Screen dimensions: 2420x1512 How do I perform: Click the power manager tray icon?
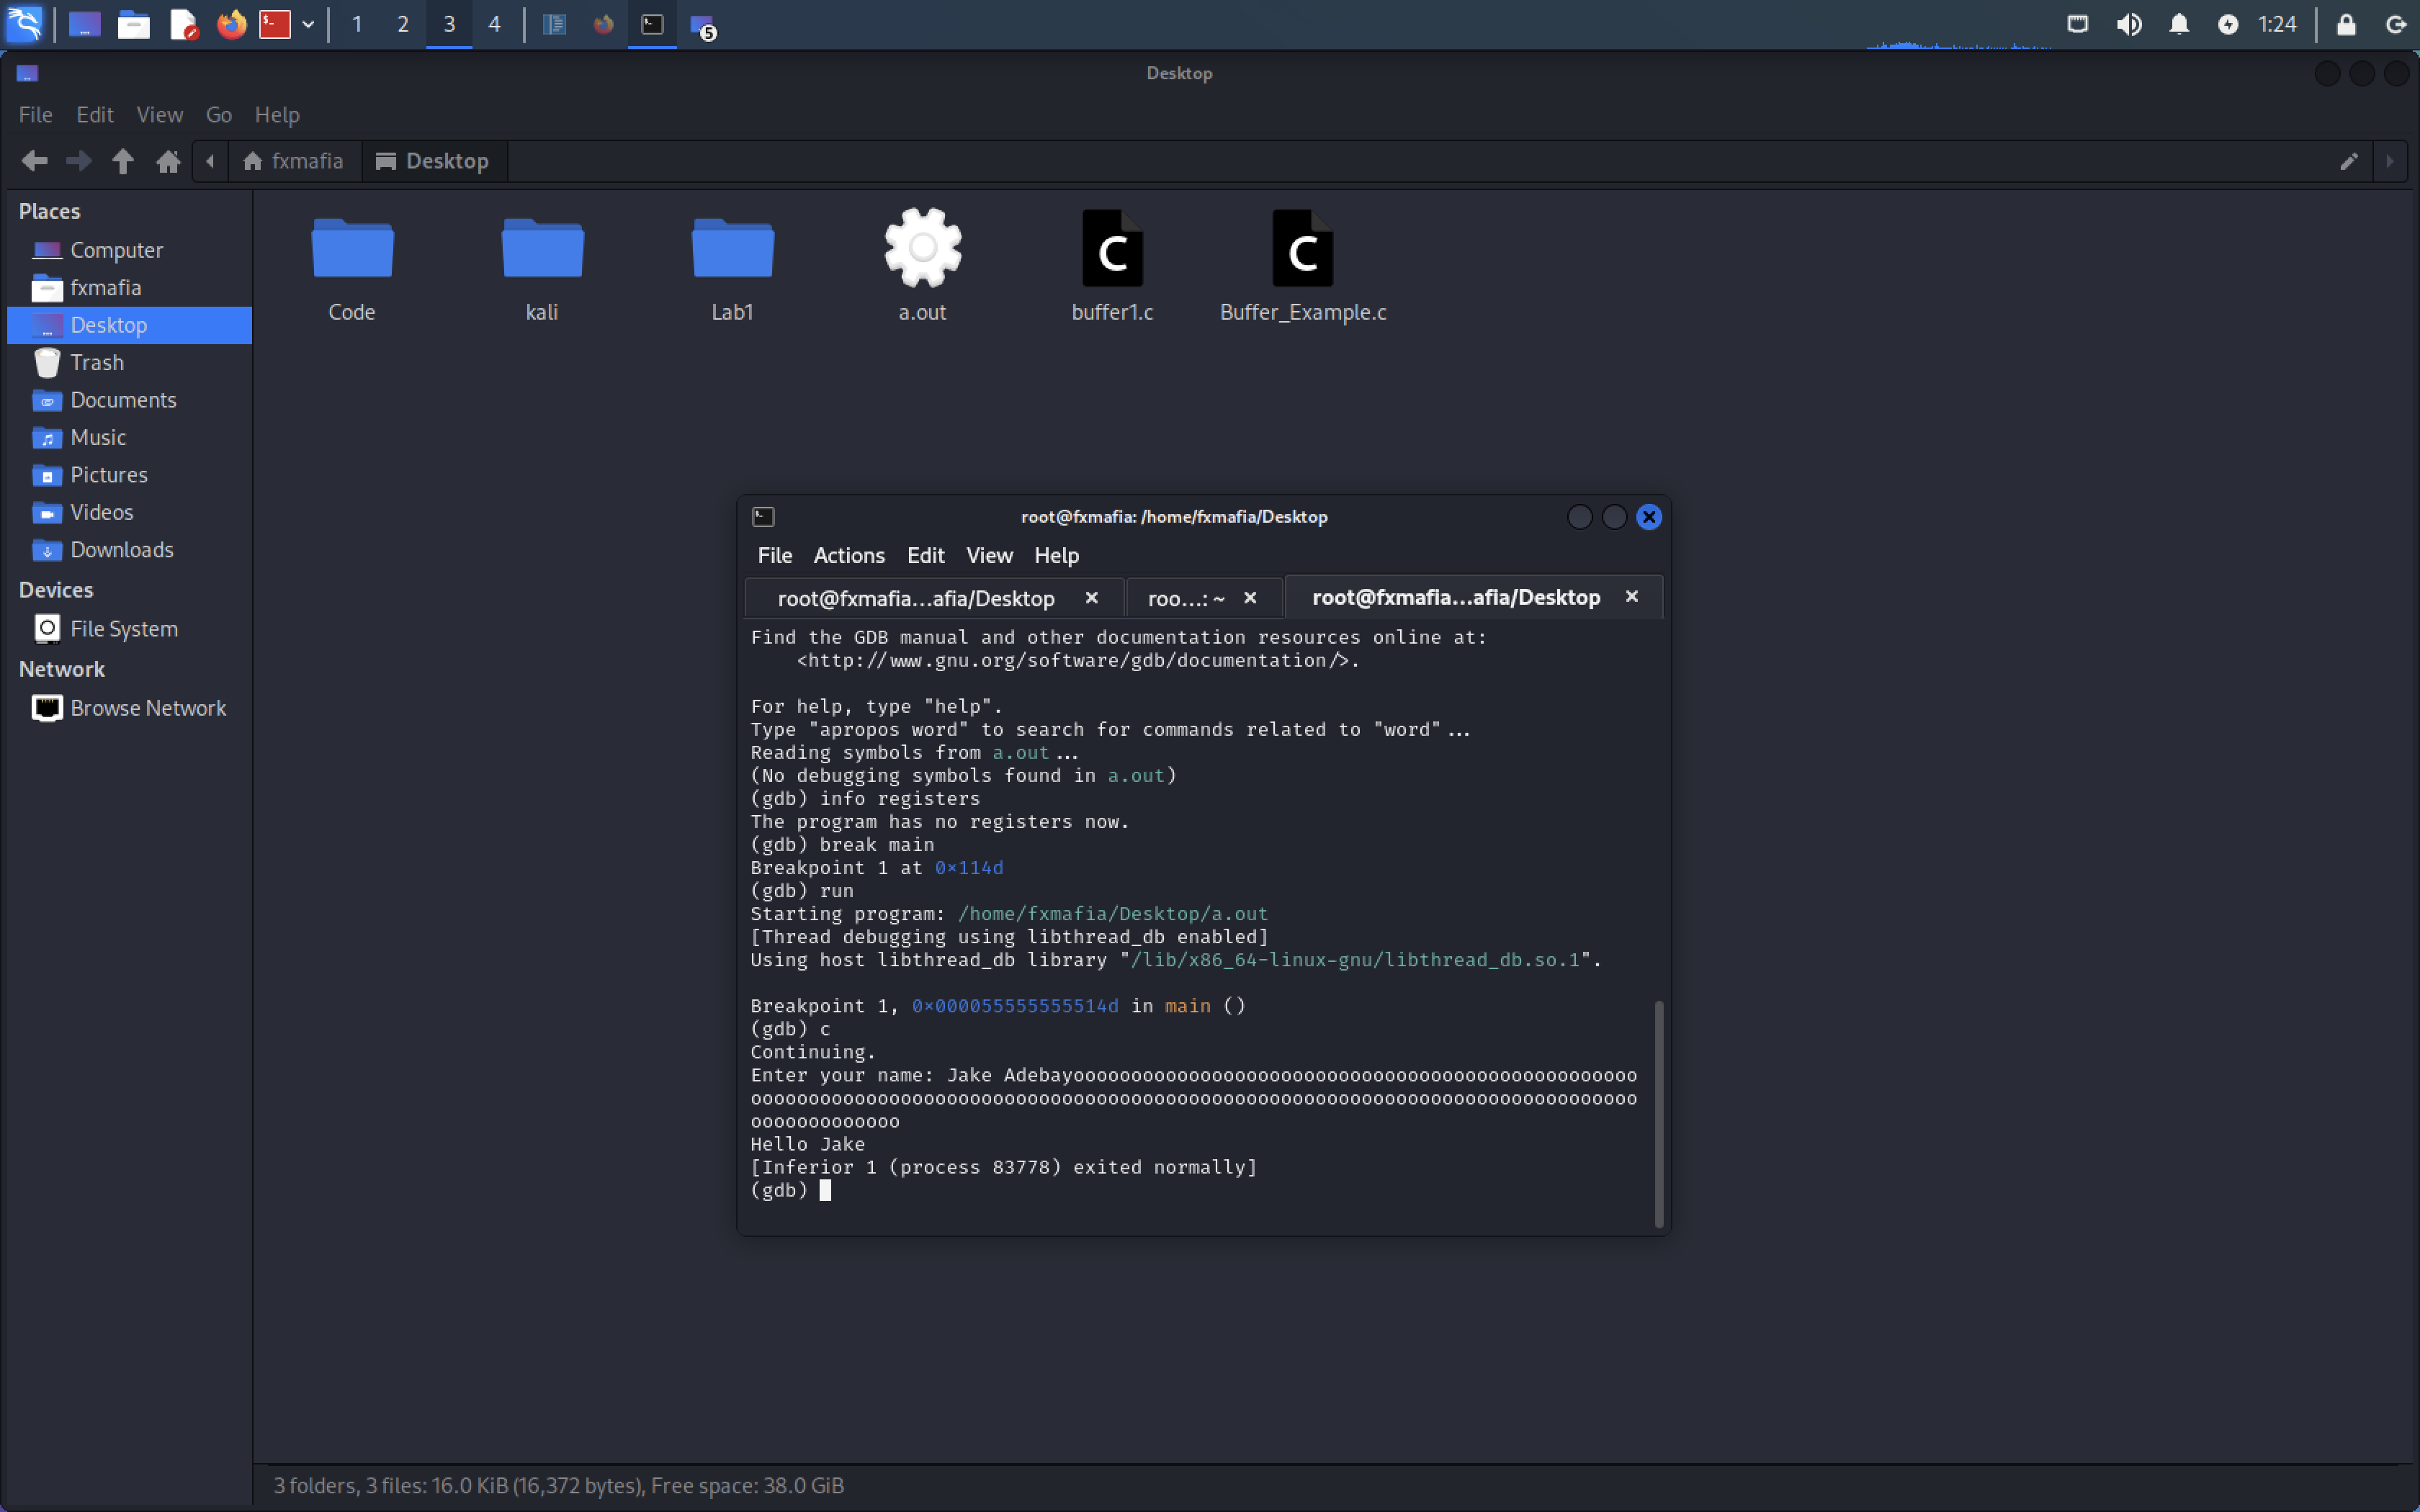[2228, 24]
